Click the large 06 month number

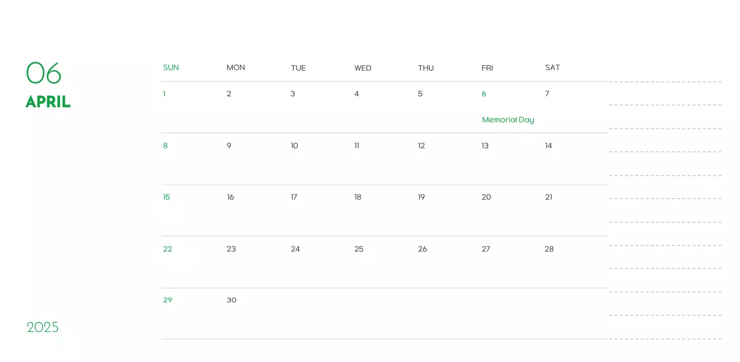[44, 73]
